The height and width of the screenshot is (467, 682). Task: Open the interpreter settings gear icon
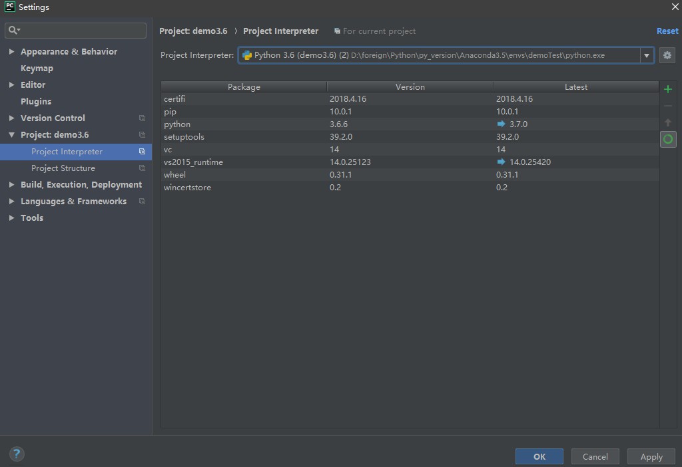(667, 55)
